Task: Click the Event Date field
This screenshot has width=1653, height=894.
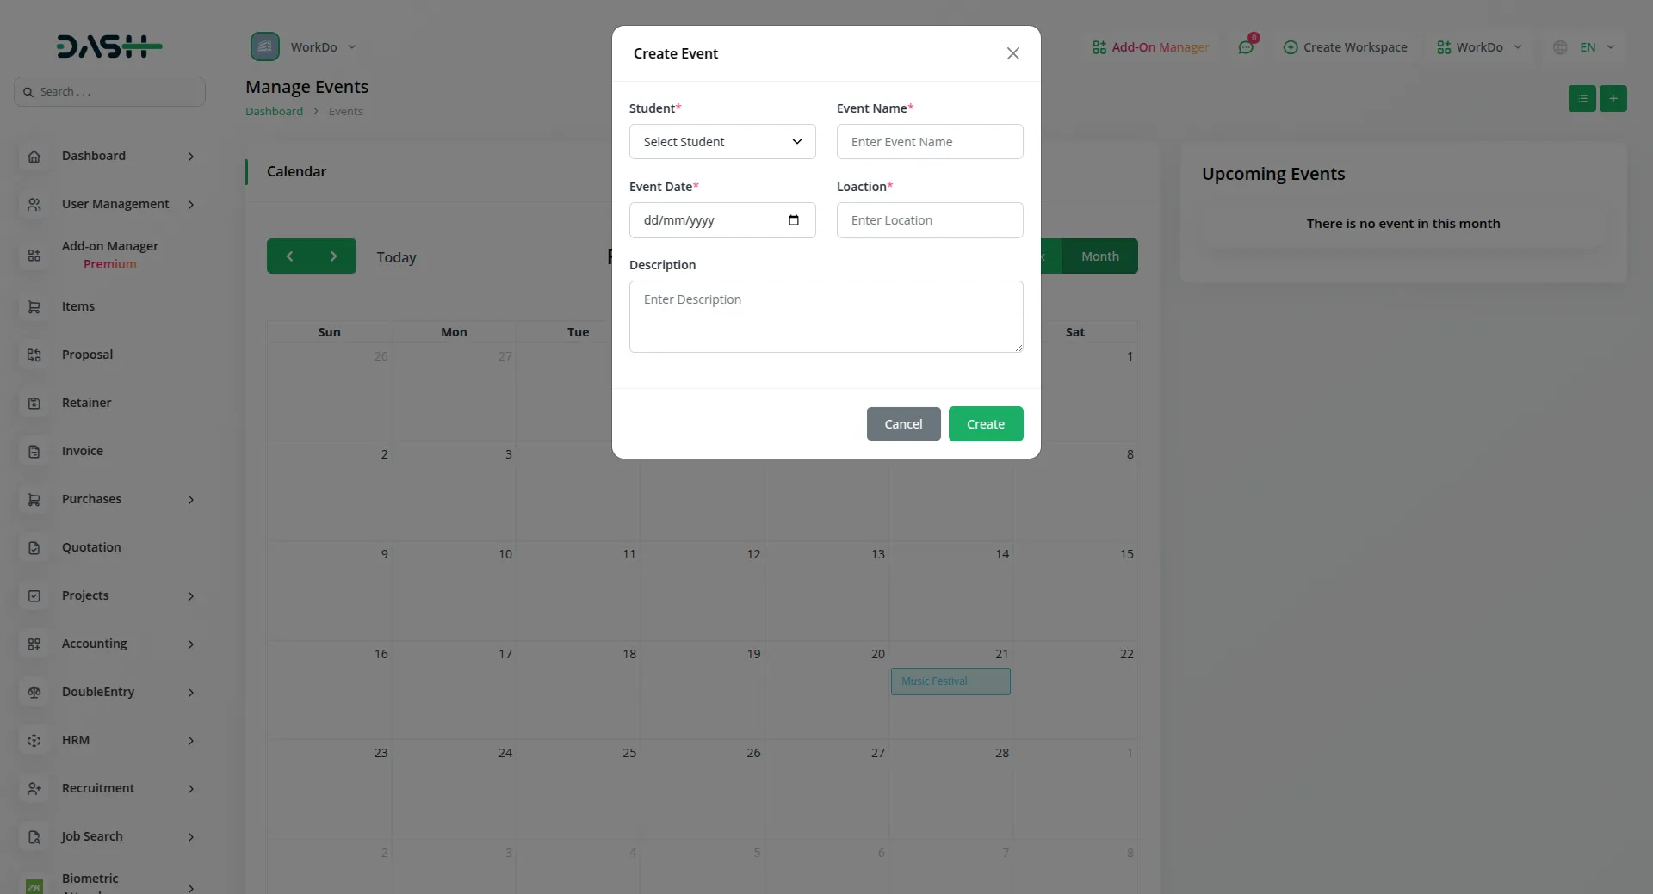Action: (x=722, y=220)
